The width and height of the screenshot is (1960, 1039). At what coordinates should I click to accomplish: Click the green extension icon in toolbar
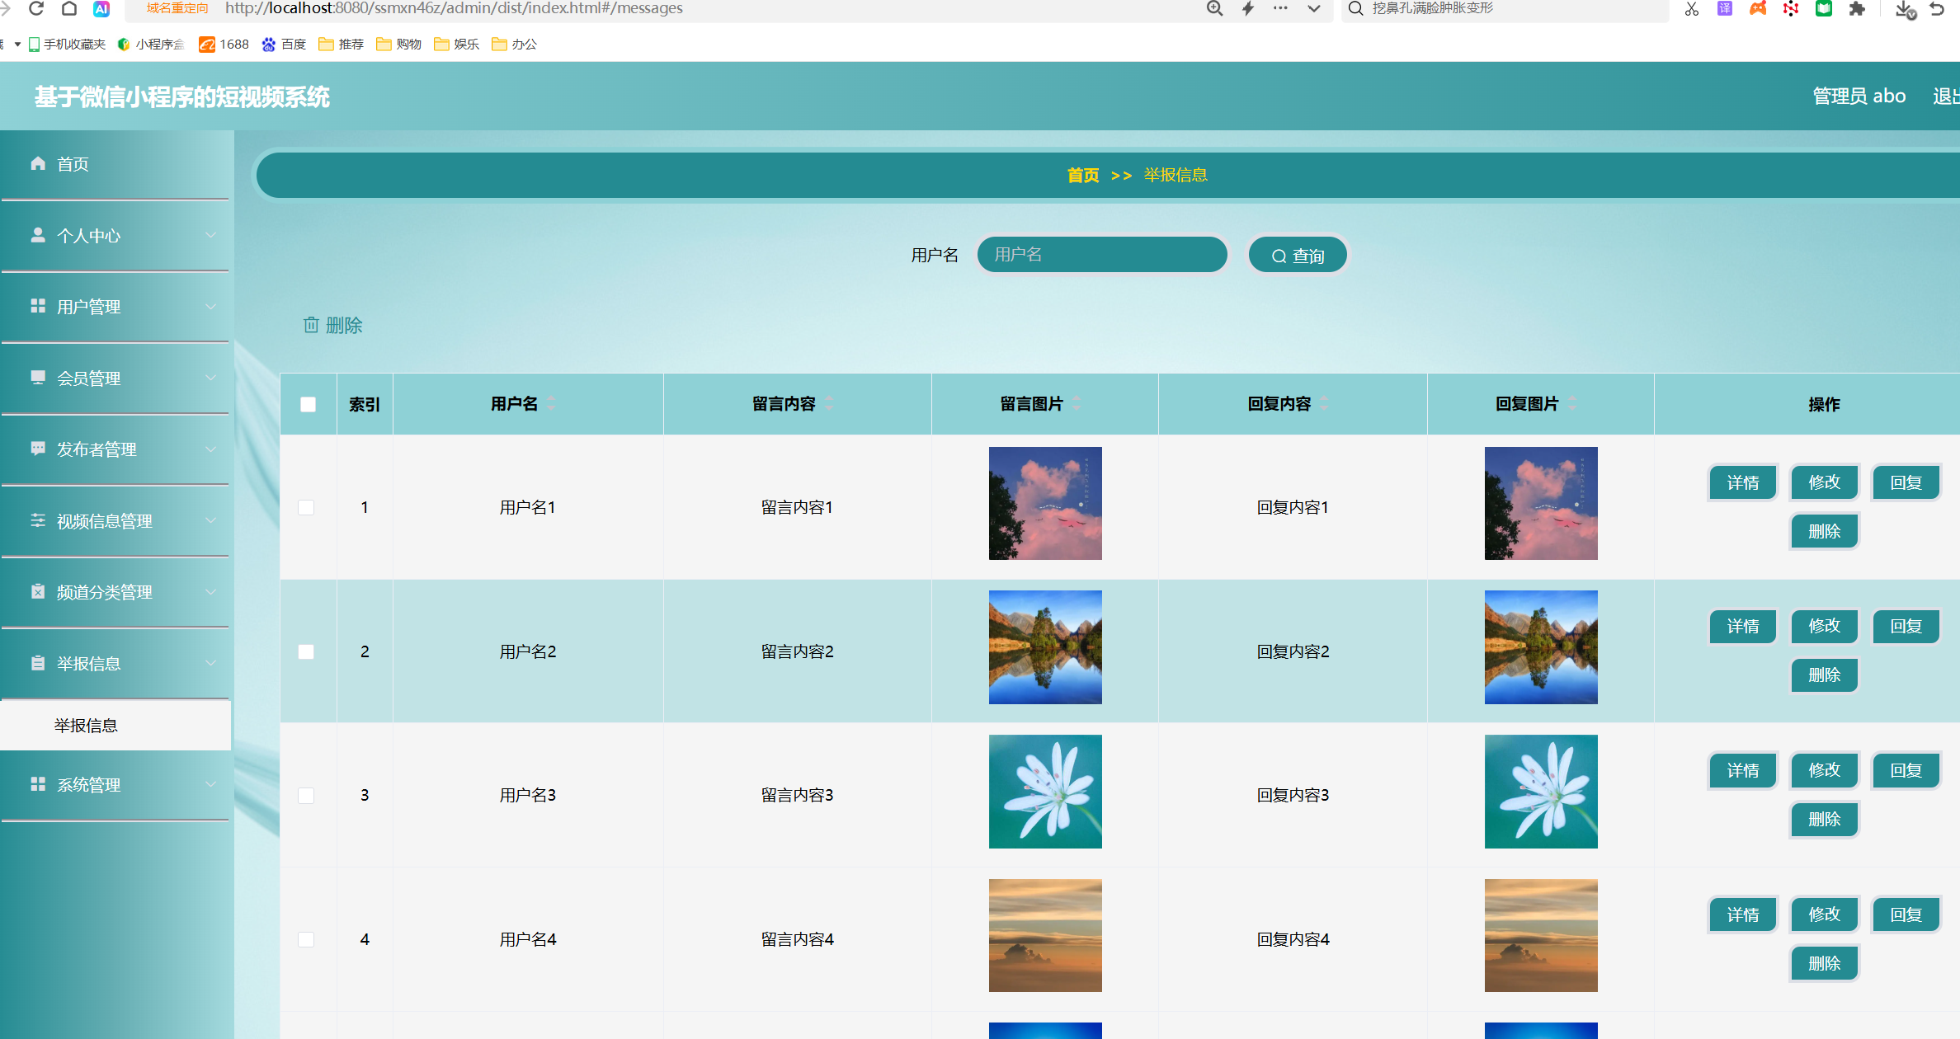point(1824,8)
